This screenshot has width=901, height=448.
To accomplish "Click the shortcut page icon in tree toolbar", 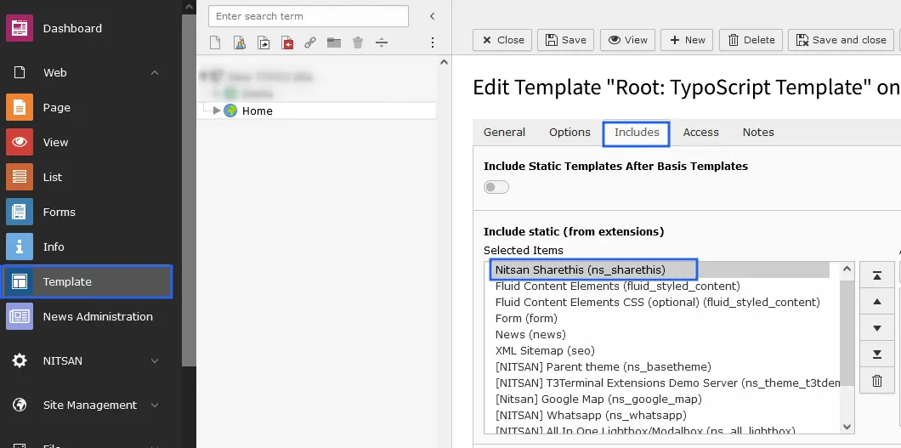I will (x=263, y=43).
